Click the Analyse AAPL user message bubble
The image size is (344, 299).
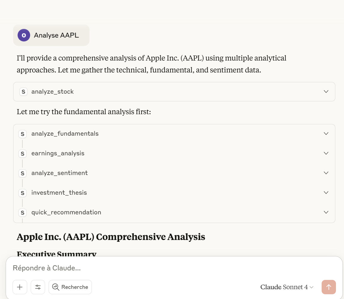tap(51, 35)
